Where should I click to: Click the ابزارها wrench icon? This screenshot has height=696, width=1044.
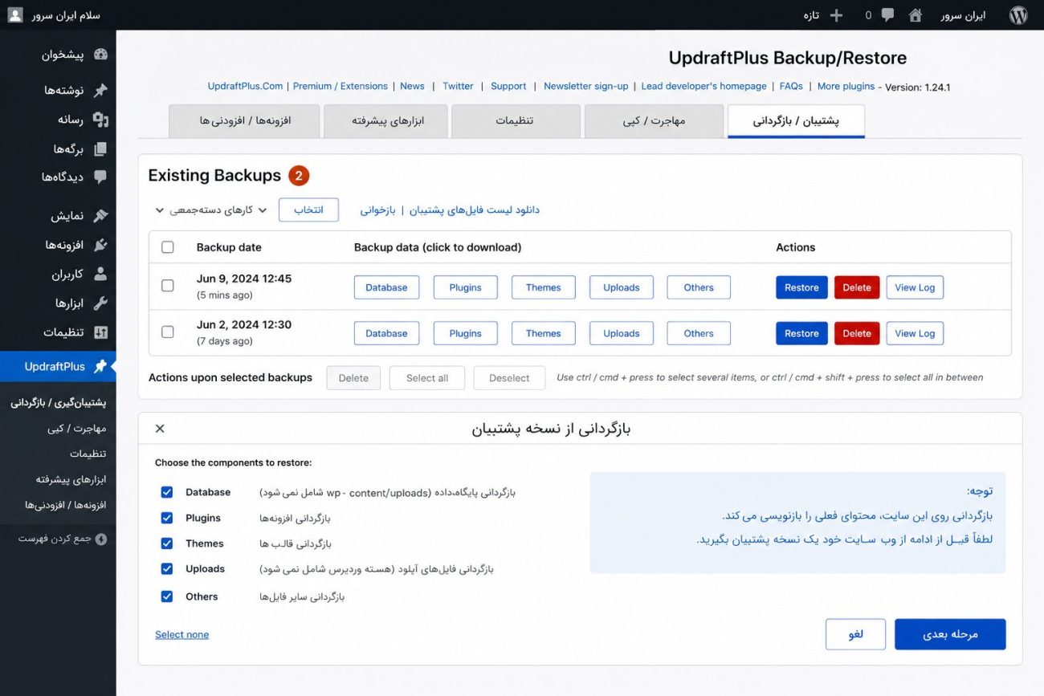pos(100,303)
